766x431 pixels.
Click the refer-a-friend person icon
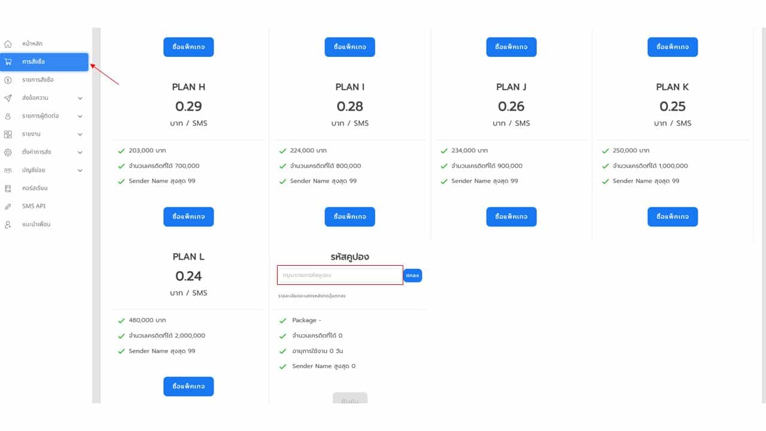tap(8, 224)
